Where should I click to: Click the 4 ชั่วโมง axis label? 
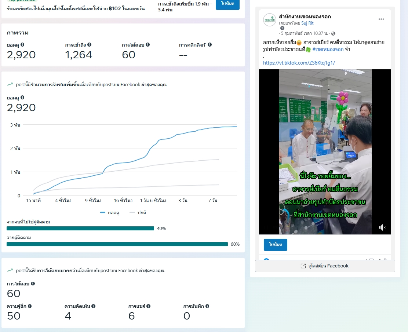click(63, 200)
